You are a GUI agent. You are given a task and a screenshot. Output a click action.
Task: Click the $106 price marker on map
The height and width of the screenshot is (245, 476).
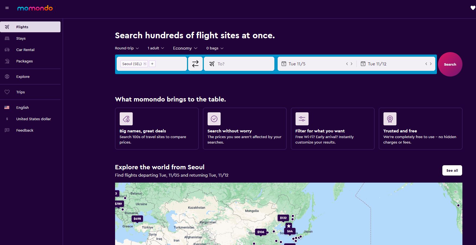coord(261,232)
